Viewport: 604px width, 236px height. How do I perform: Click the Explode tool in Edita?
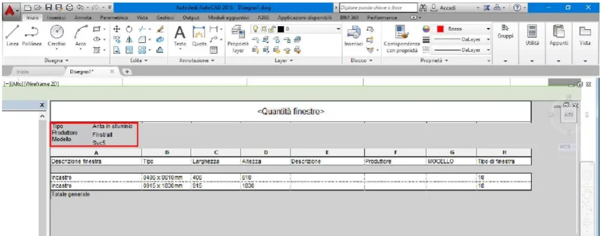click(160, 39)
